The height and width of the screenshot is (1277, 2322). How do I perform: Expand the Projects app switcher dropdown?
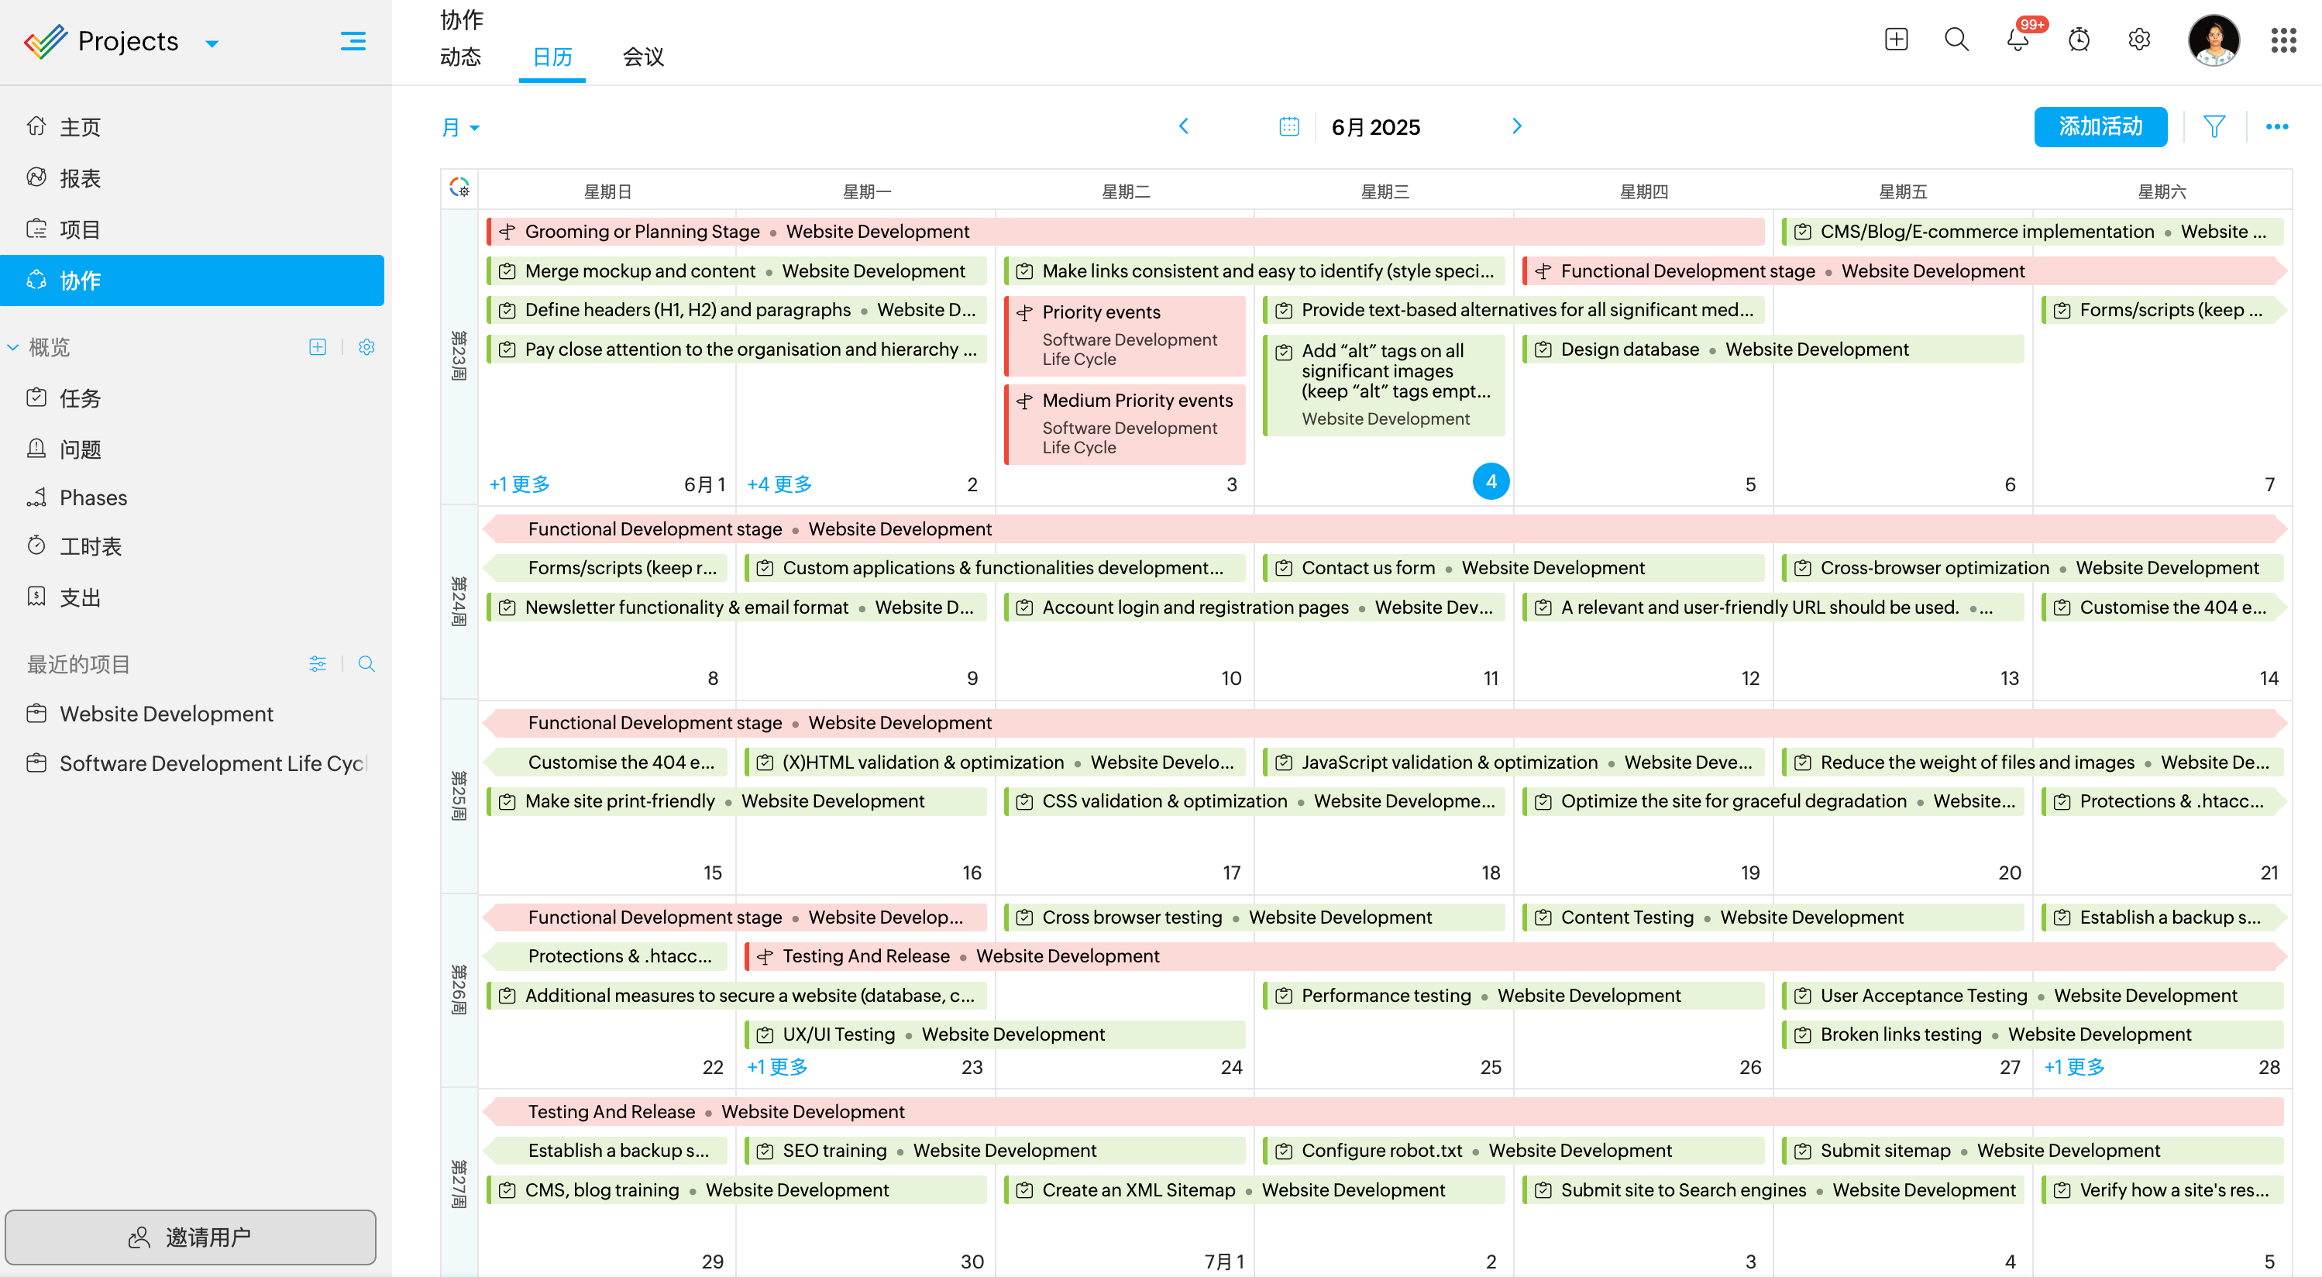[213, 43]
